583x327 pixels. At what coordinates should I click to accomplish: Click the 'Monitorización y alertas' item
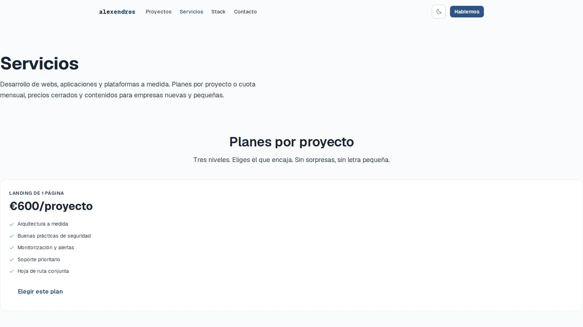click(x=46, y=247)
